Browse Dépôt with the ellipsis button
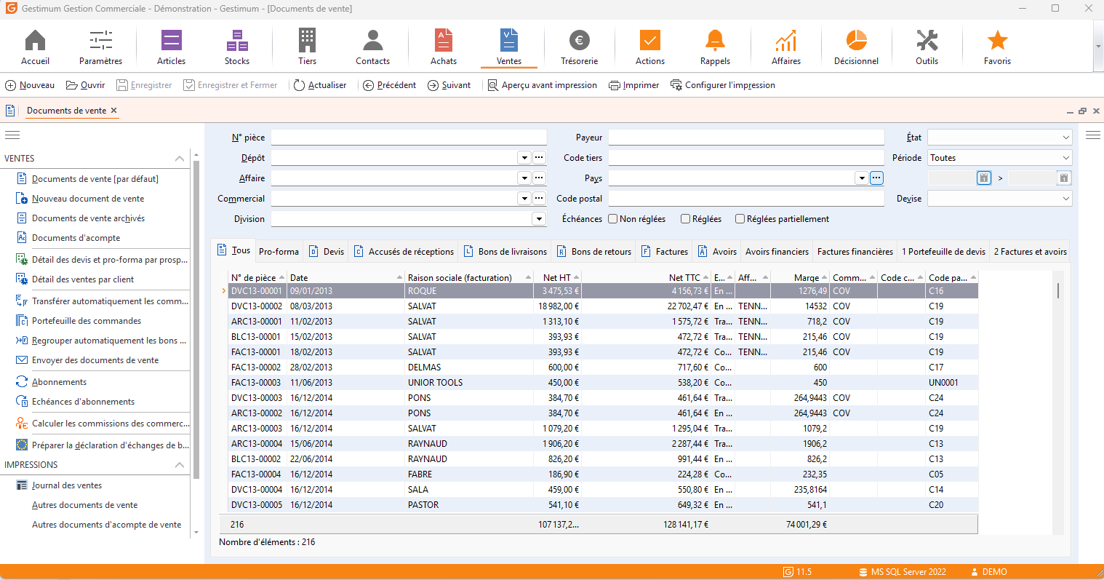The image size is (1104, 580). click(x=539, y=158)
